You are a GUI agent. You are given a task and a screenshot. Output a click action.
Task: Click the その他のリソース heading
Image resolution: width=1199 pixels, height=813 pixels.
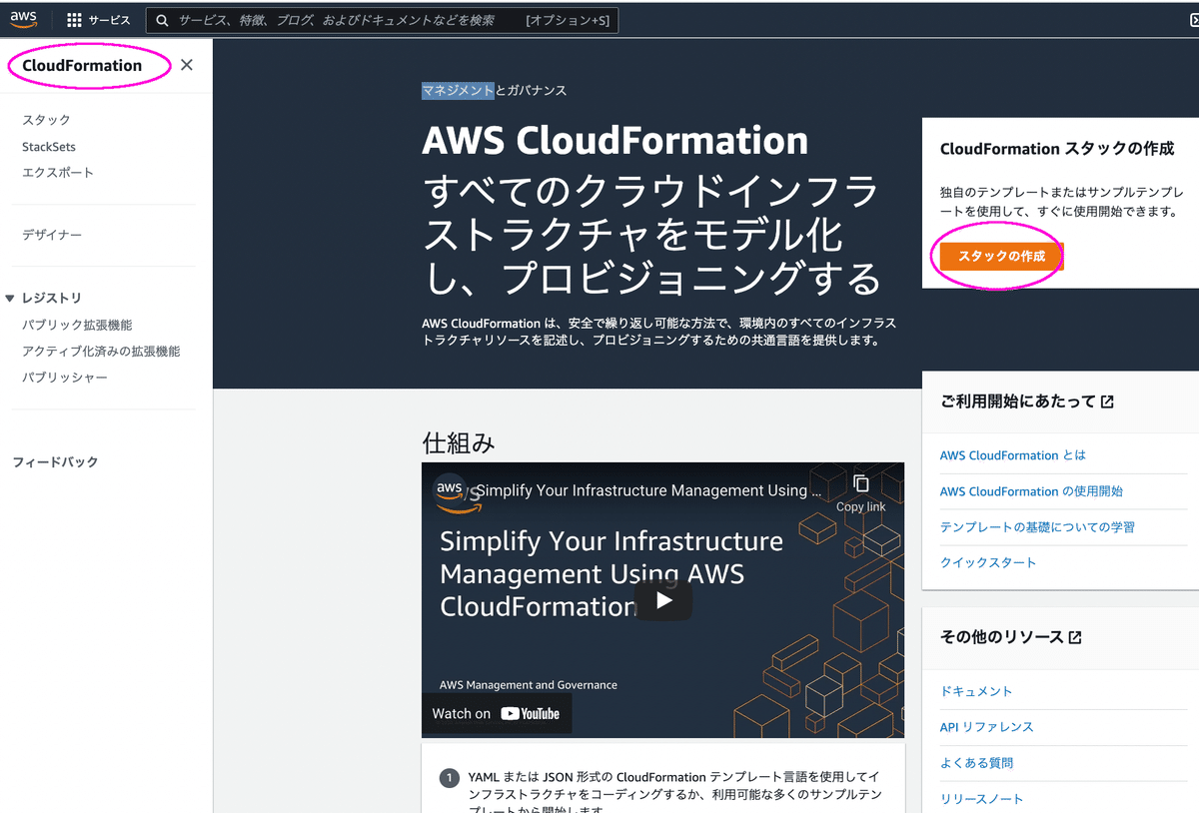(x=1002, y=637)
